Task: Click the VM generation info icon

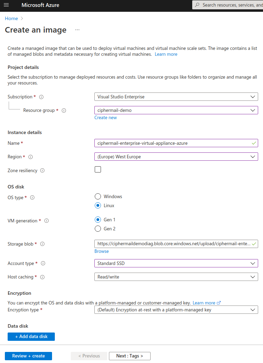Action: [x=46, y=221]
